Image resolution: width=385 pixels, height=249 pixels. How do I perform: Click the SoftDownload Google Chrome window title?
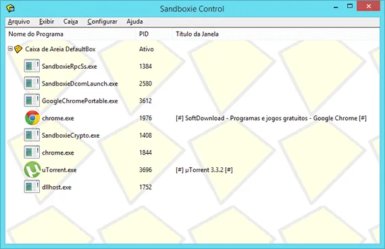coord(271,118)
